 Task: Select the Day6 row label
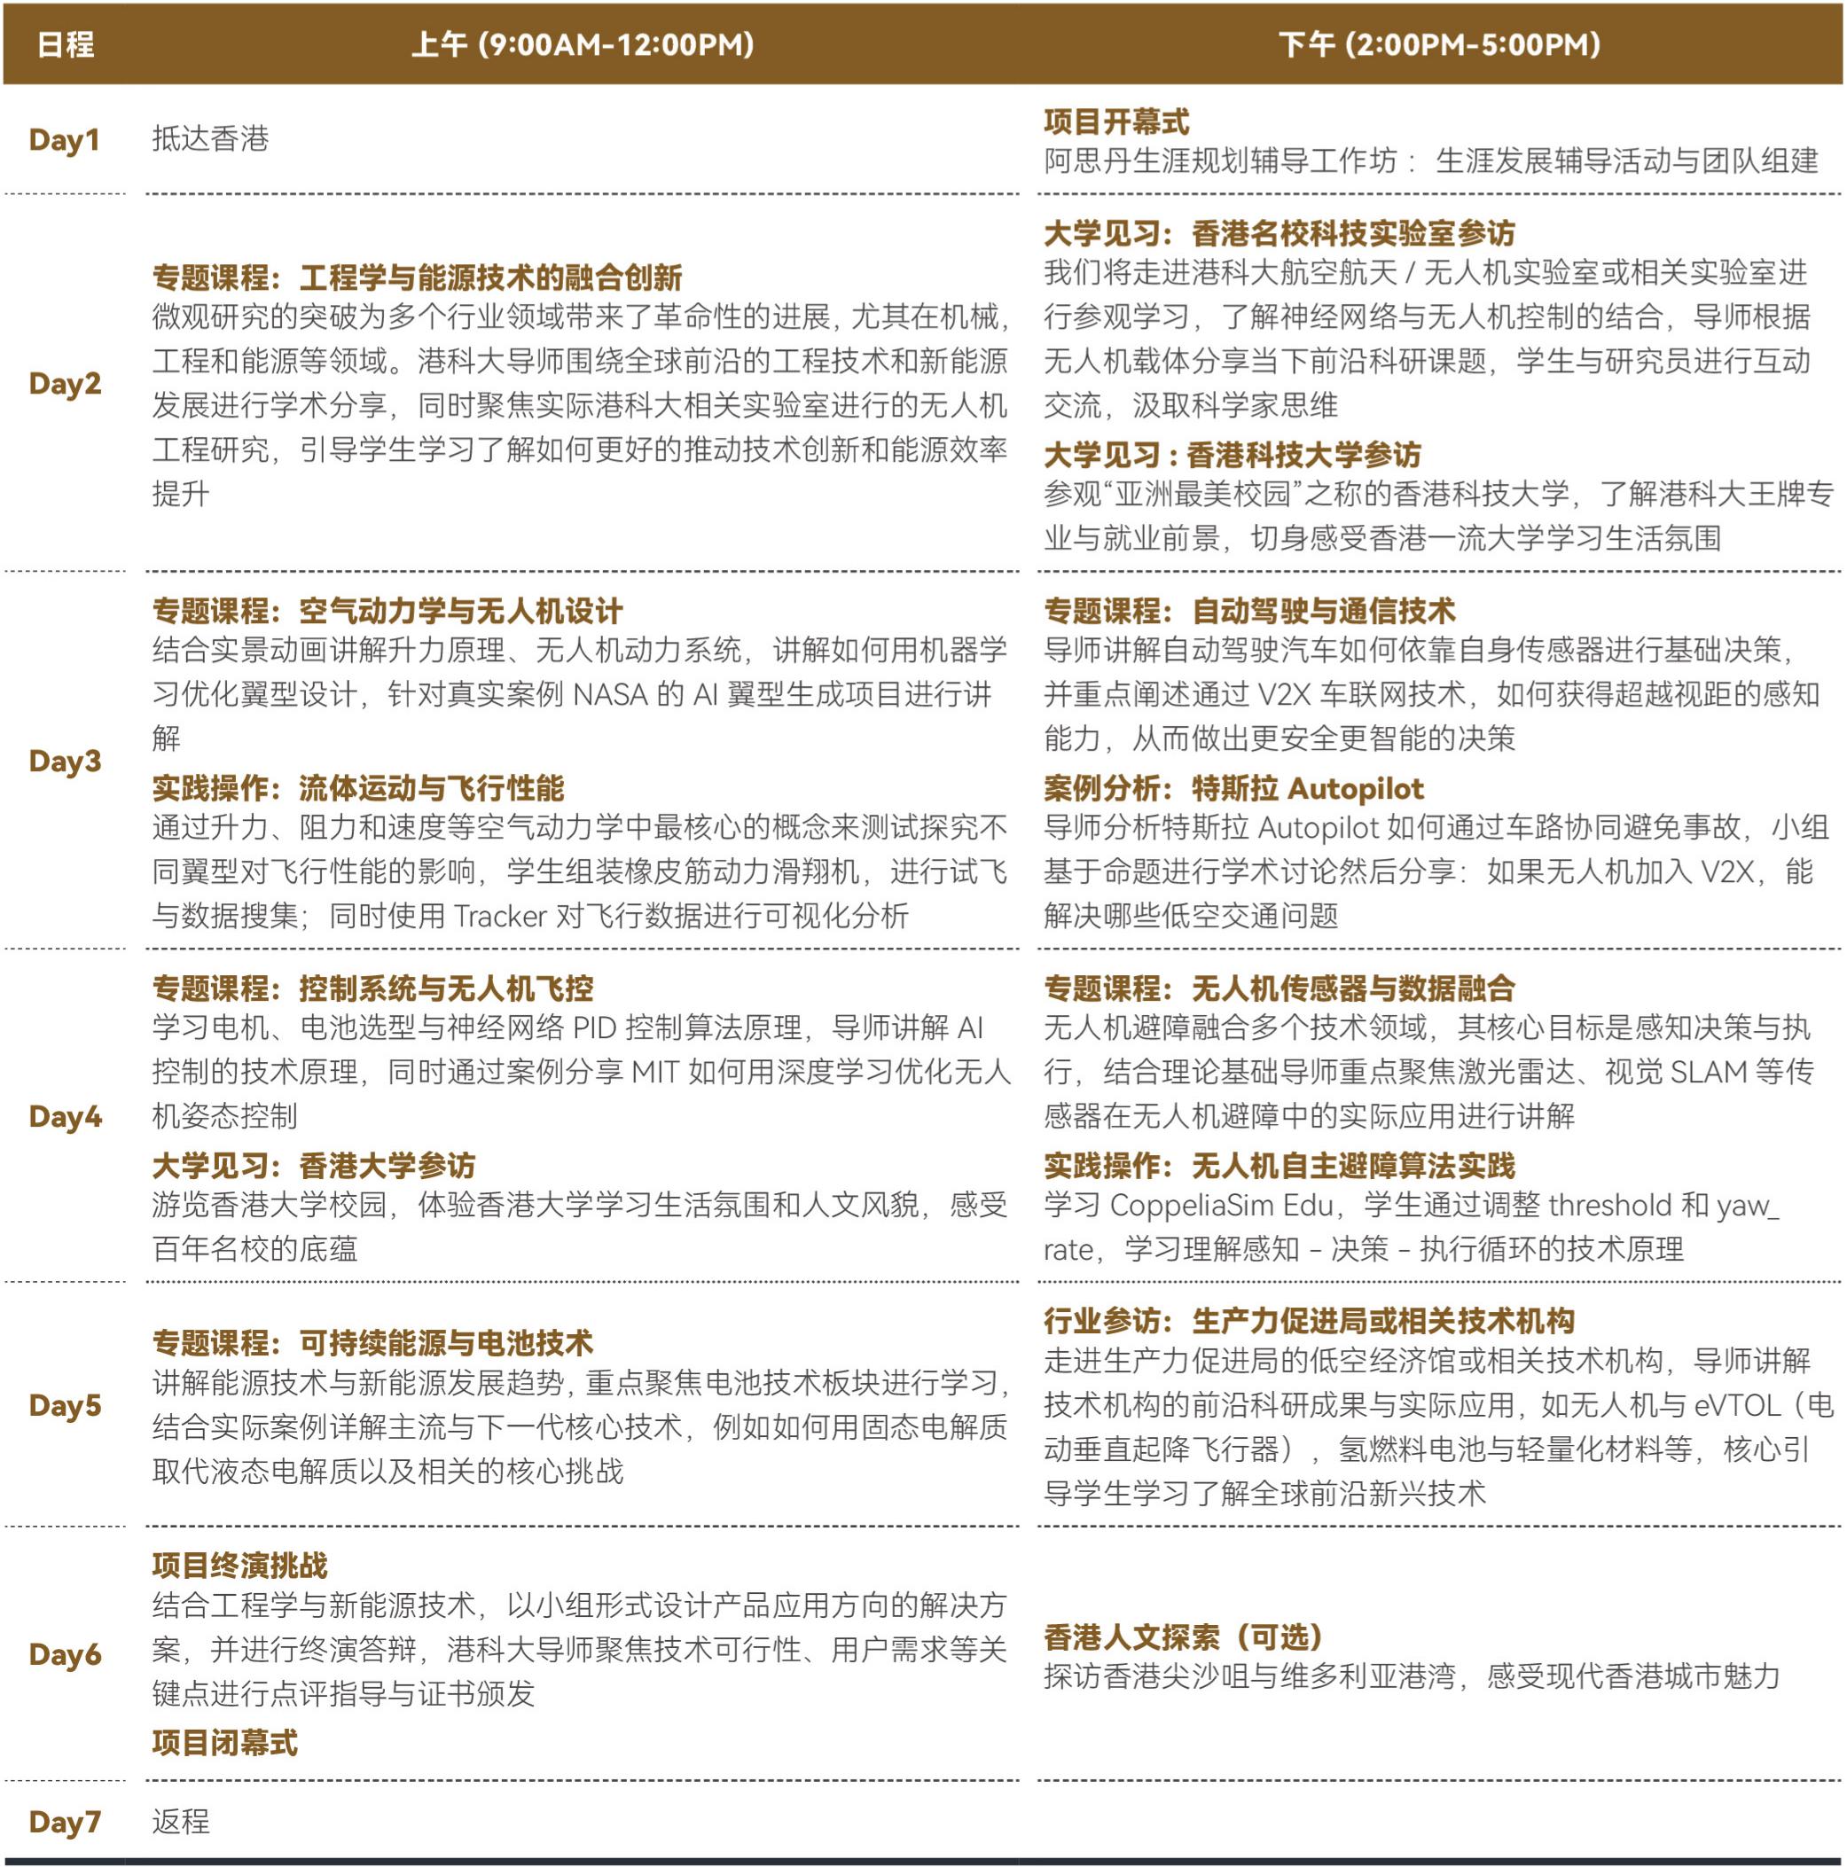(65, 1654)
